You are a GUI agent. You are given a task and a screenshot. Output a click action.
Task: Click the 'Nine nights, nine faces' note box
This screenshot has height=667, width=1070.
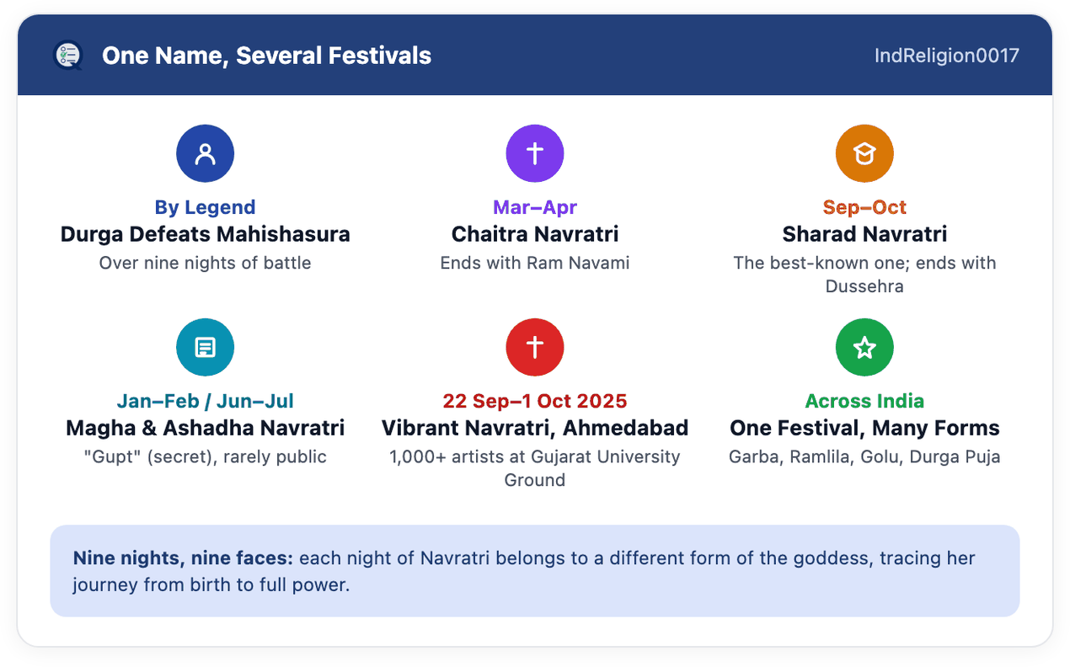point(535,571)
